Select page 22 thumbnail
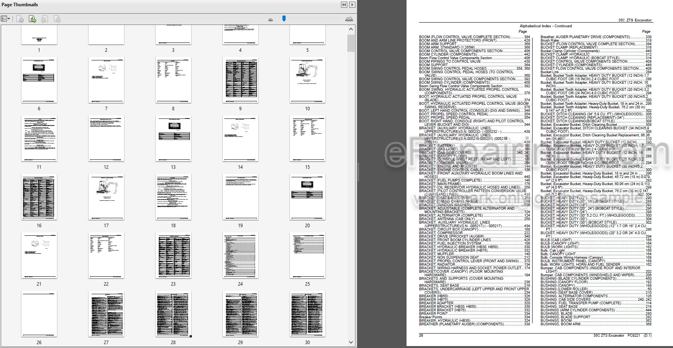The height and width of the screenshot is (348, 673). coord(106,255)
